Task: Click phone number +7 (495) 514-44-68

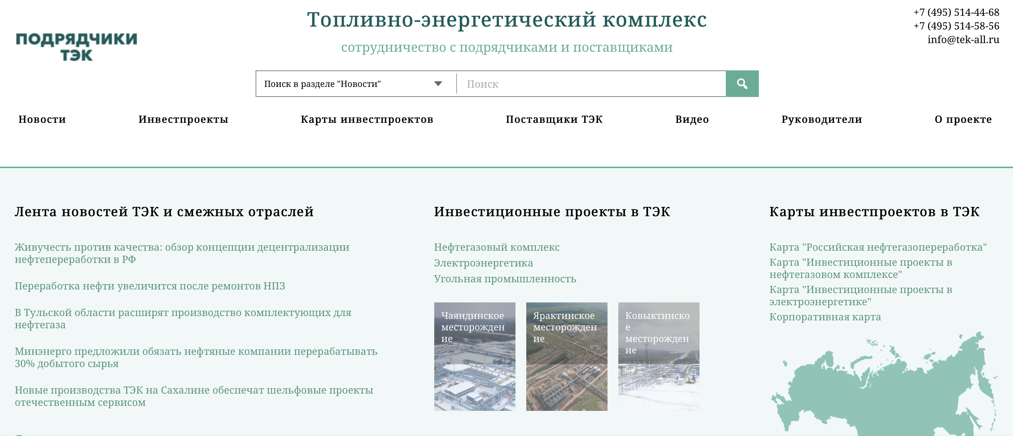Action: pyautogui.click(x=956, y=12)
